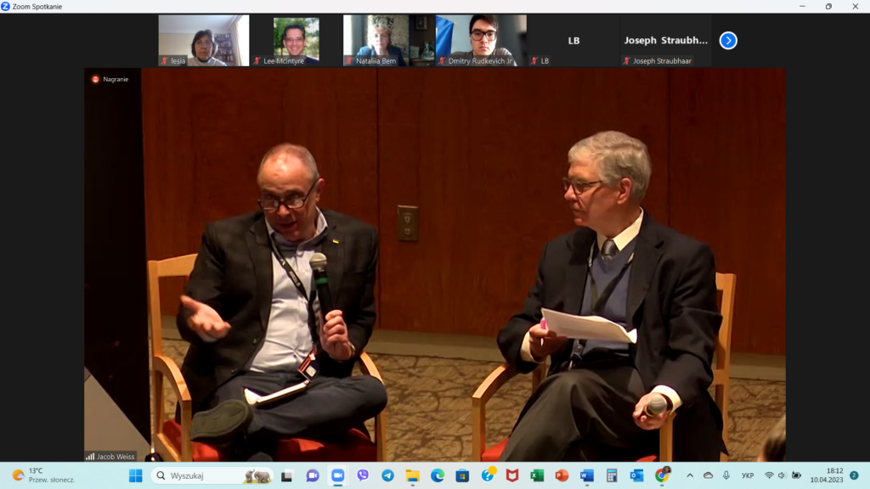The width and height of the screenshot is (870, 489).
Task: Launch Telegram from the taskbar
Action: [387, 475]
